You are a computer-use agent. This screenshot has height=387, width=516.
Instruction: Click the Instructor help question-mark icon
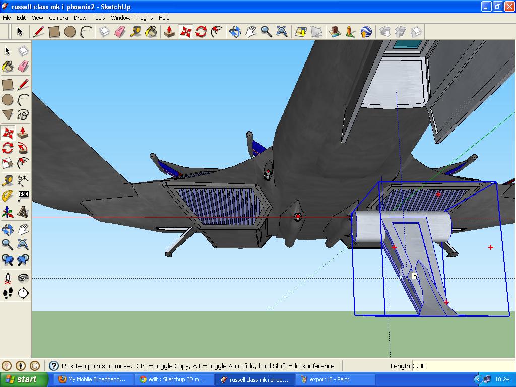coord(53,366)
